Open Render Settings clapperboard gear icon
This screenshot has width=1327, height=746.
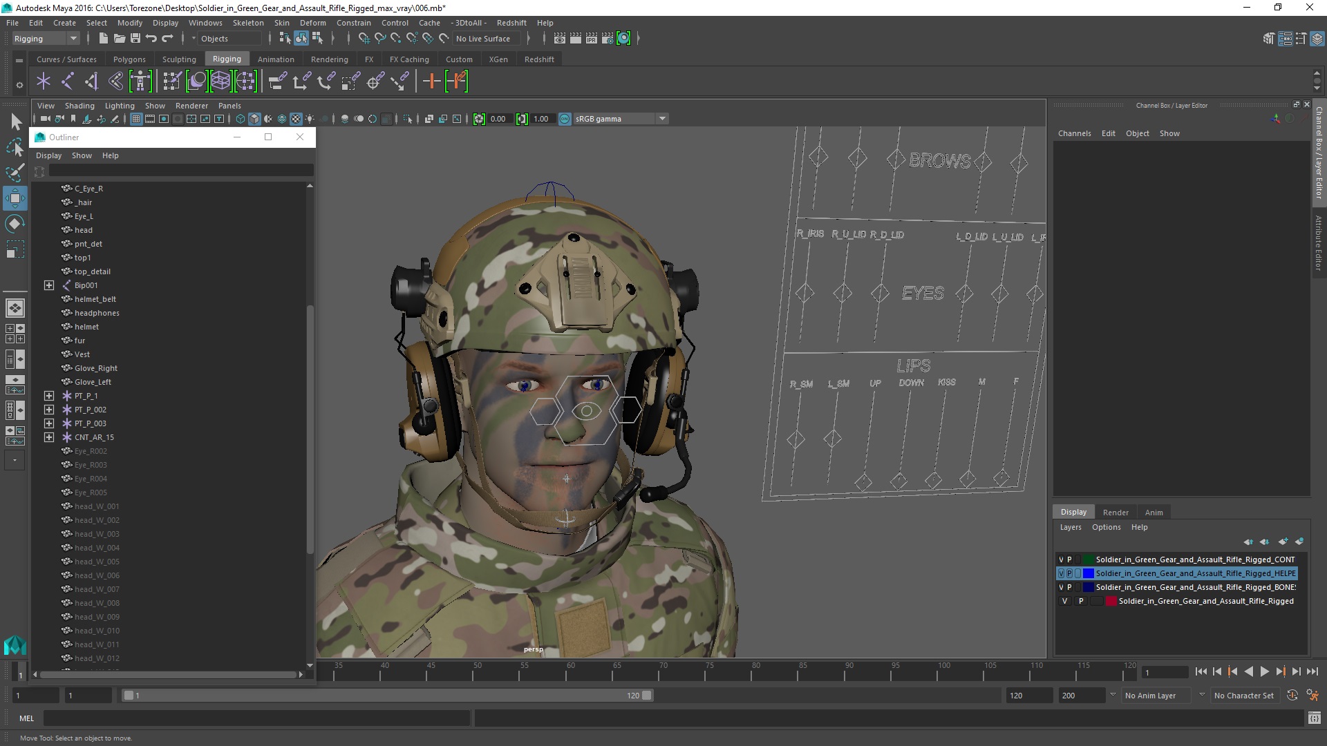click(x=608, y=39)
